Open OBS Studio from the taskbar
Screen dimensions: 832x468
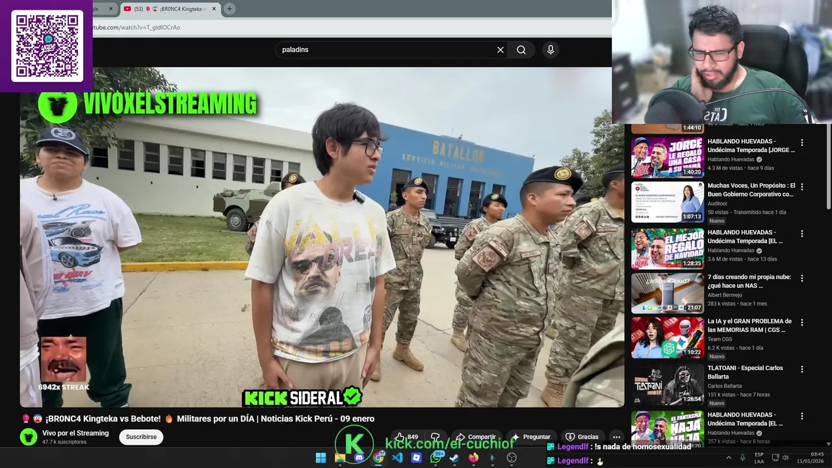pyautogui.click(x=512, y=458)
